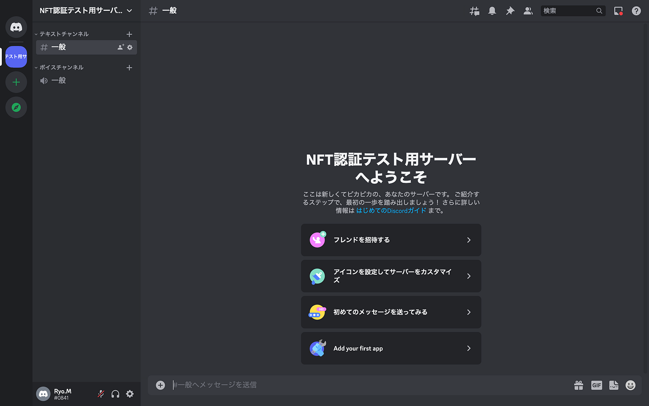Click the 初めてのメッセージを送ってみる card
Screen dimensions: 649x406
click(391, 312)
